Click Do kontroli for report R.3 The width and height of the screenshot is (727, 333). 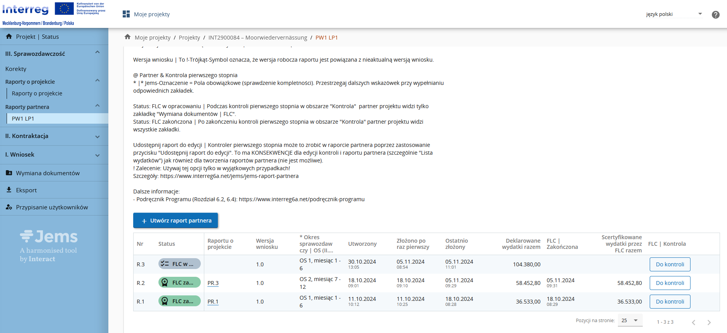tap(670, 264)
